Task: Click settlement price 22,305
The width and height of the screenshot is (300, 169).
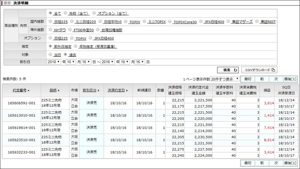Action: click(x=178, y=137)
